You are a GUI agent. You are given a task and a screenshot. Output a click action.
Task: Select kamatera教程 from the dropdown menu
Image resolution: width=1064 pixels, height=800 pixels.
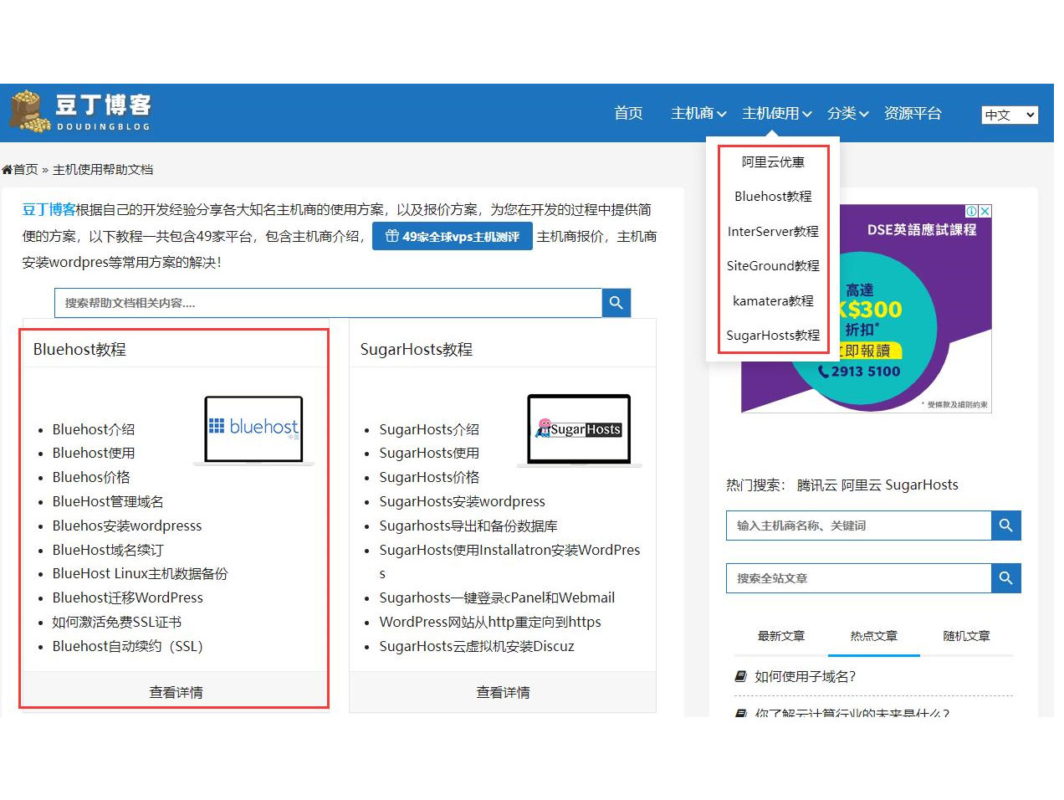pos(773,301)
